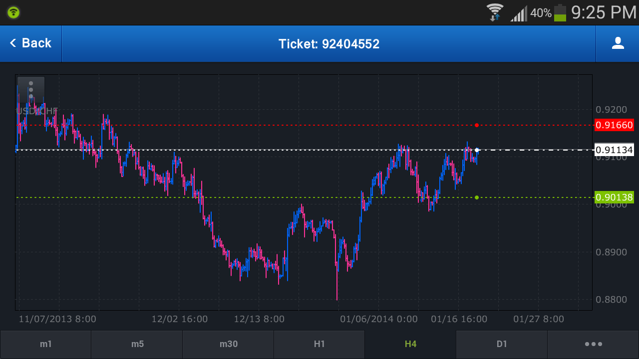Select the H4 timeframe tab
Screen dimensions: 639x359
(x=410, y=344)
